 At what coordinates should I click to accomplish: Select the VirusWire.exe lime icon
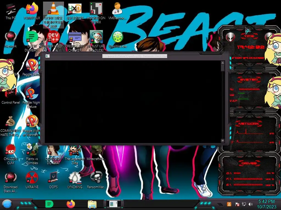pos(117,39)
